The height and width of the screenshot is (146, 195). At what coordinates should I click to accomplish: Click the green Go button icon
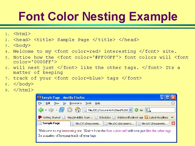point(136,110)
